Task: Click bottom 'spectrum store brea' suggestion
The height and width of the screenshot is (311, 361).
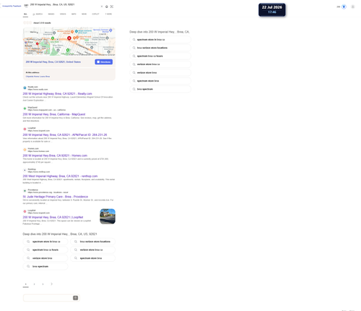Action: tap(93, 258)
